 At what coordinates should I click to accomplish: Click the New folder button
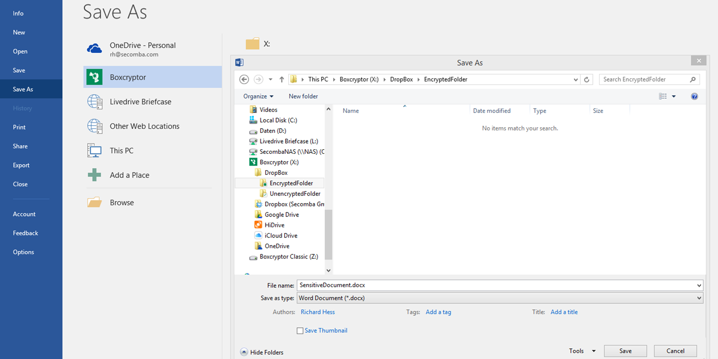tap(303, 96)
